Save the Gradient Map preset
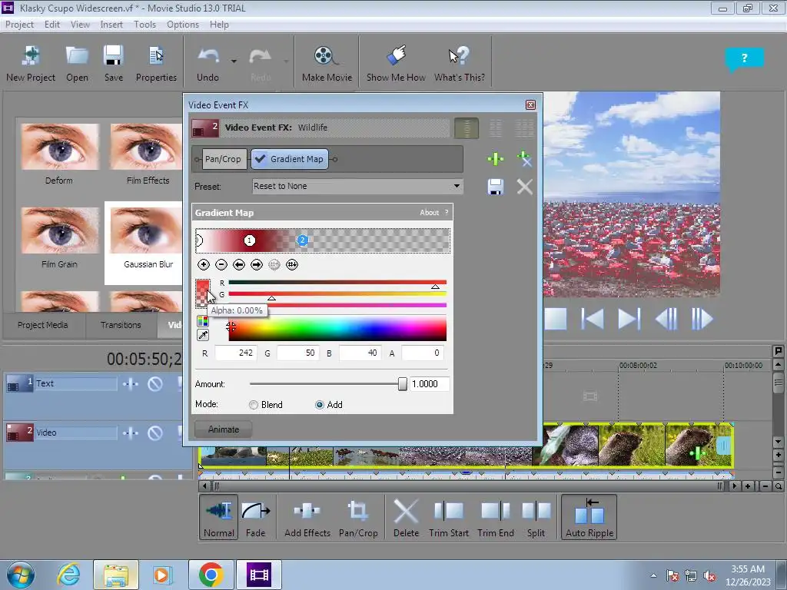Viewport: 787px width, 590px height. pyautogui.click(x=496, y=187)
